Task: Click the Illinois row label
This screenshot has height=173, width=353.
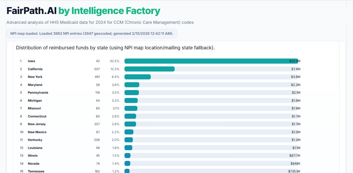Action: pyautogui.click(x=33, y=156)
